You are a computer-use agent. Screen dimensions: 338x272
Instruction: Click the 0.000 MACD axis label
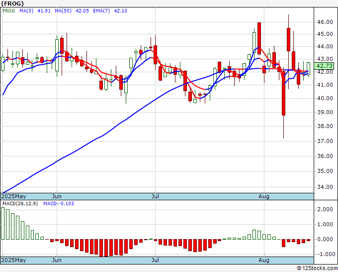coord(325,239)
